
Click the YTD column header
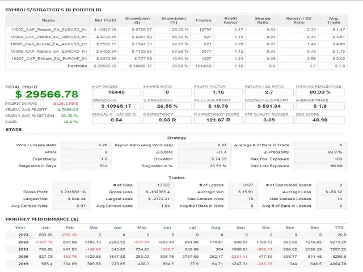(339, 228)
